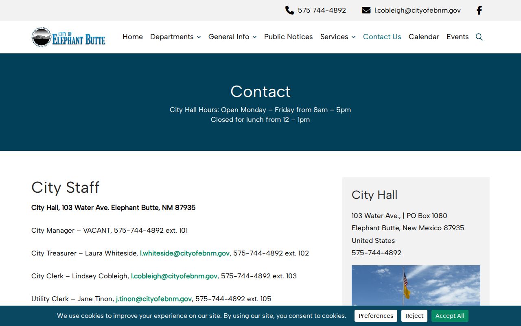Click l.cobleigh@cityofebnm.gov in top bar

(418, 10)
